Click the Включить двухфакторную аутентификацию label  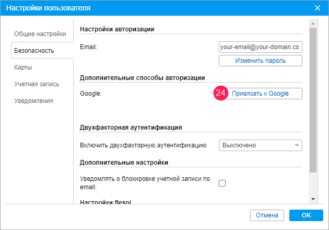[x=144, y=145]
